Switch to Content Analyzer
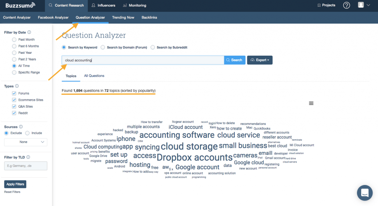 pyautogui.click(x=17, y=17)
